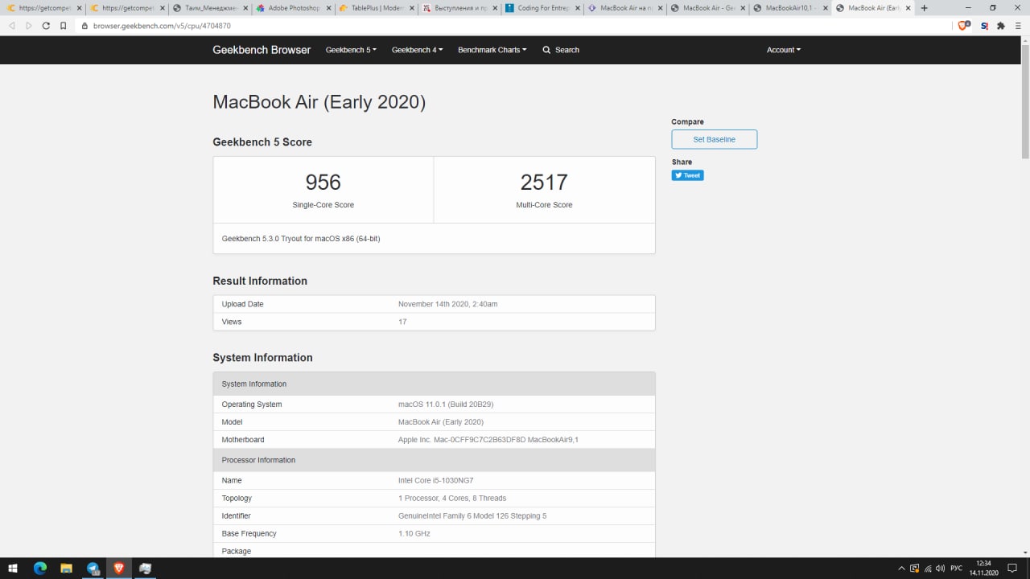This screenshot has width=1030, height=579.
Task: Click the Set Baseline button
Action: pyautogui.click(x=715, y=139)
